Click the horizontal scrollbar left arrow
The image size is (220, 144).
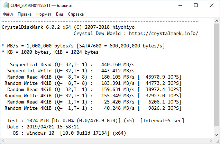(3, 141)
